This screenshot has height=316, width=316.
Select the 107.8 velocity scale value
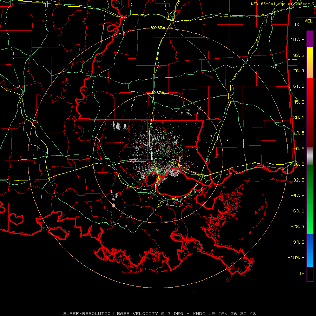click(x=297, y=39)
